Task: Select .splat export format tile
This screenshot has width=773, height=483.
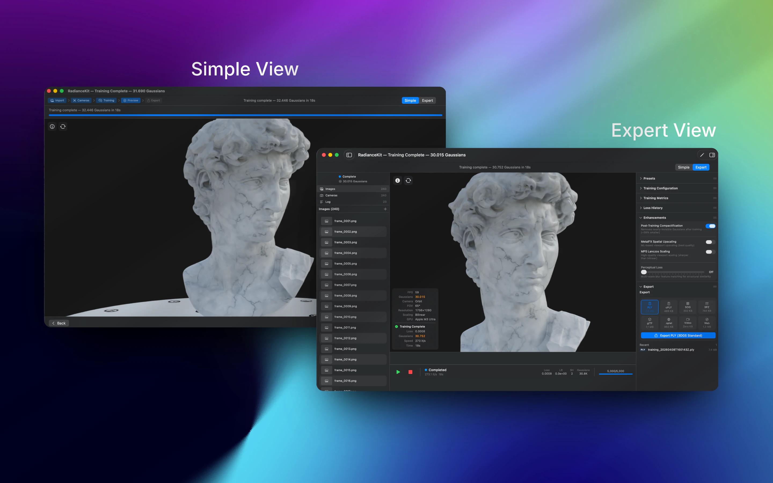Action: coord(669,323)
